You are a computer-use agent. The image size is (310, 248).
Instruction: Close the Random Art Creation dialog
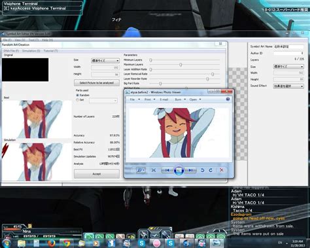point(220,44)
